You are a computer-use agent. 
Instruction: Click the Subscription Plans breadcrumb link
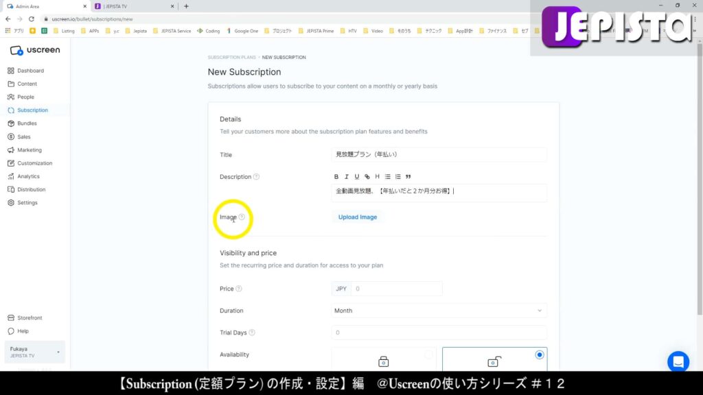point(231,58)
